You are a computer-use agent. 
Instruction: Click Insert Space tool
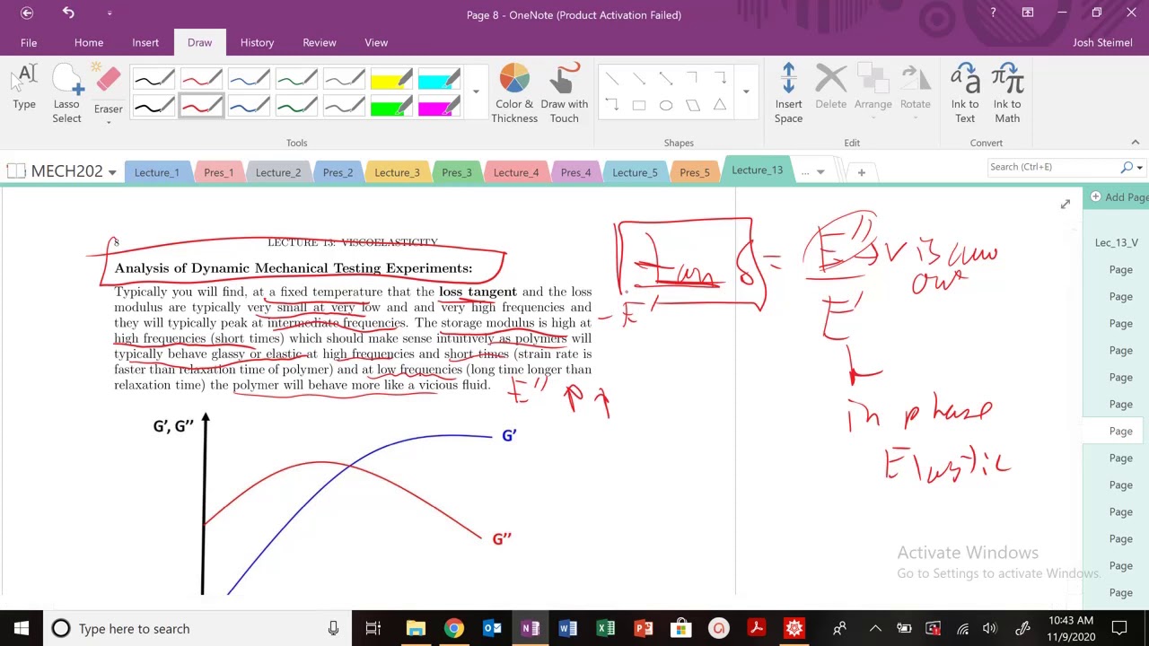tap(788, 93)
